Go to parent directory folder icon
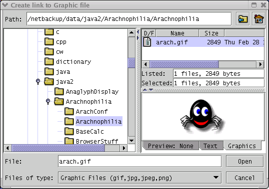Viewport: 269px width, 189px height. click(x=242, y=19)
